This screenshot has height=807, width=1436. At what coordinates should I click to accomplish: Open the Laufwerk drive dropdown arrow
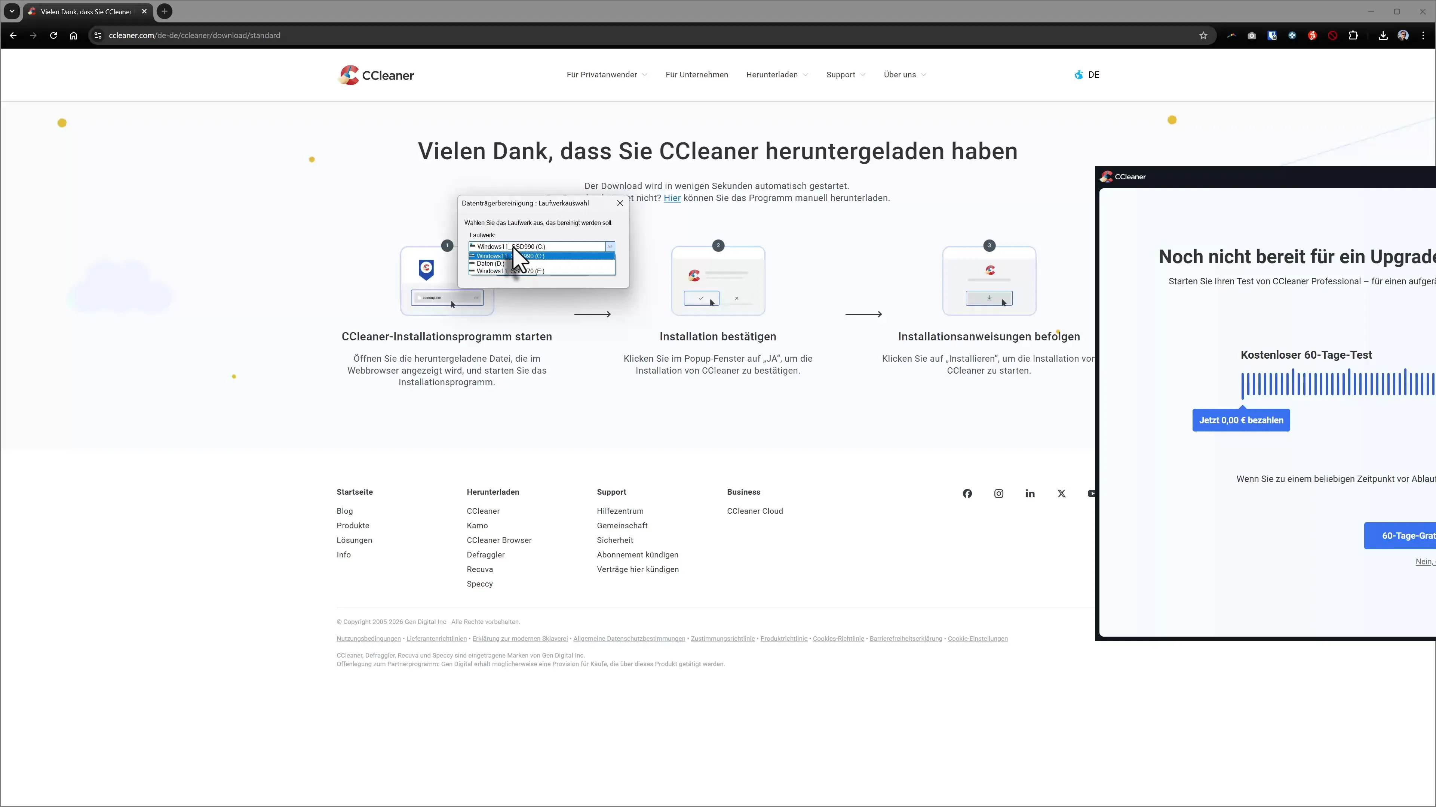[610, 246]
